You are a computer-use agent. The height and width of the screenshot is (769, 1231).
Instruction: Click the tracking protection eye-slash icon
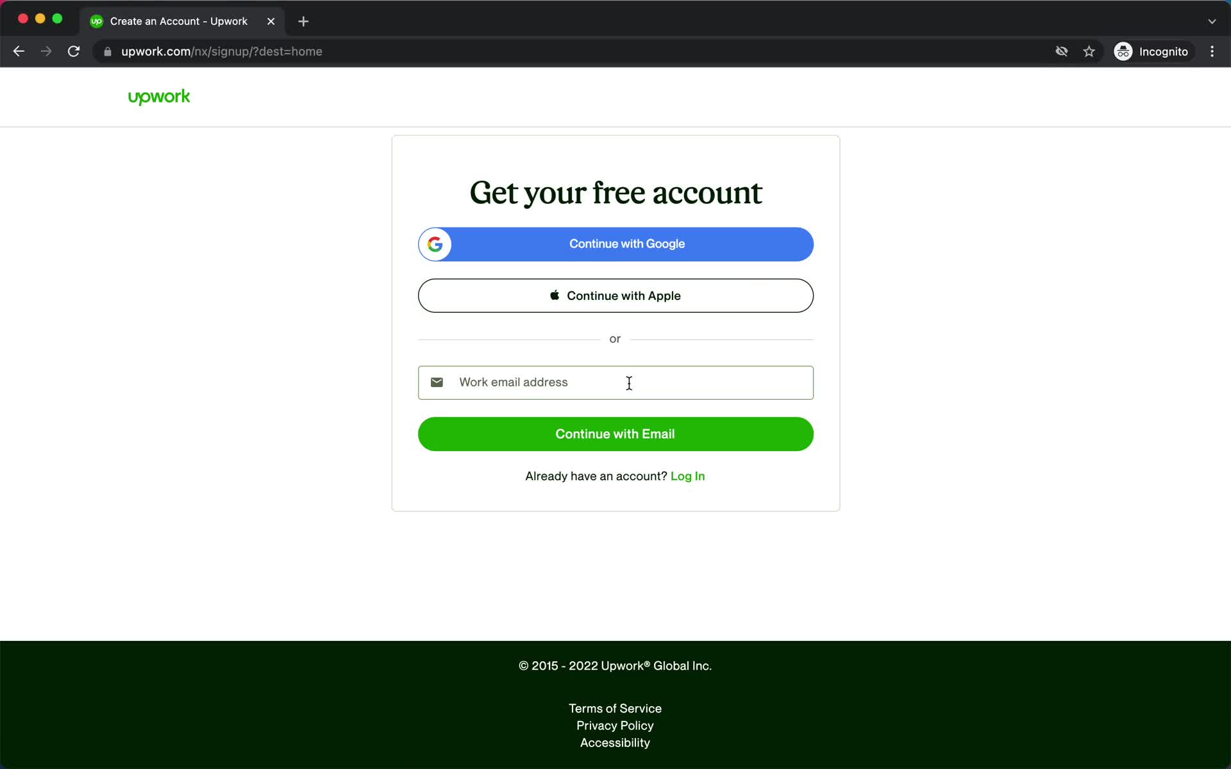[1062, 51]
